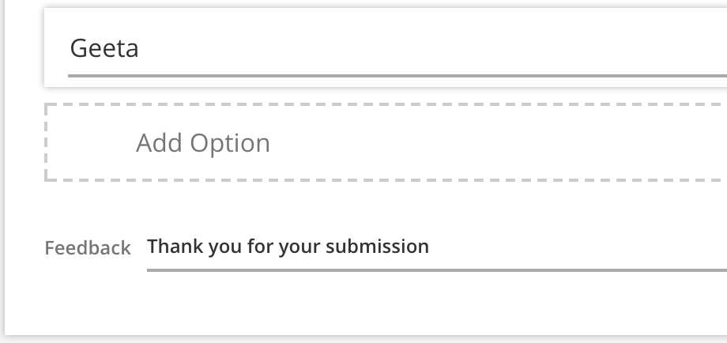Click the Feedback label
The width and height of the screenshot is (727, 343).
point(87,248)
